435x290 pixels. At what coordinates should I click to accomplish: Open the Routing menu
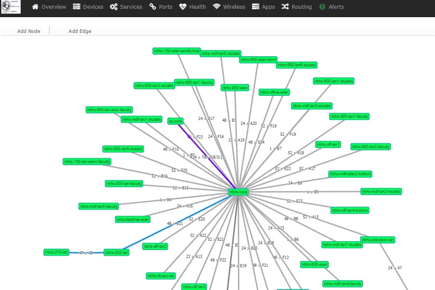(x=297, y=7)
